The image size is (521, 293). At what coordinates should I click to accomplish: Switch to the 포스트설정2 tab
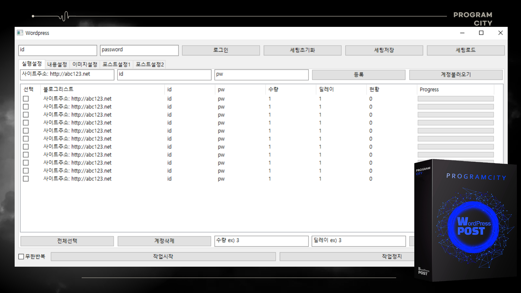[150, 64]
